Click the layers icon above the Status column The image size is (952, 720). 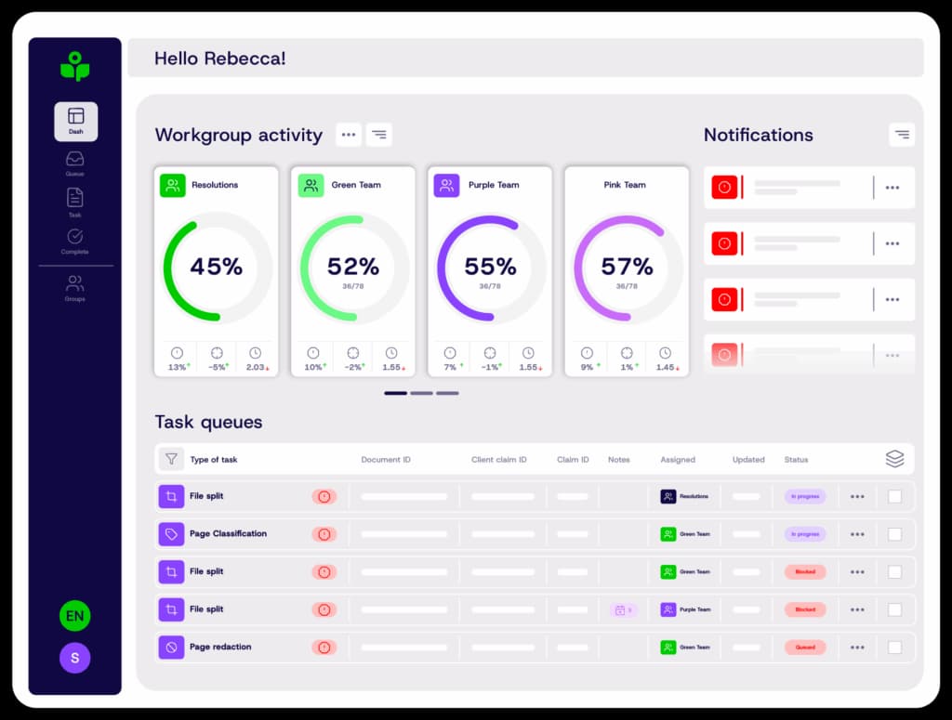(895, 458)
